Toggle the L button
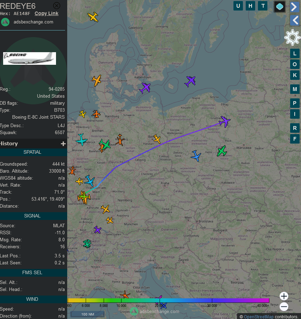Viewport: 301px width, 319px height. pos(295,54)
